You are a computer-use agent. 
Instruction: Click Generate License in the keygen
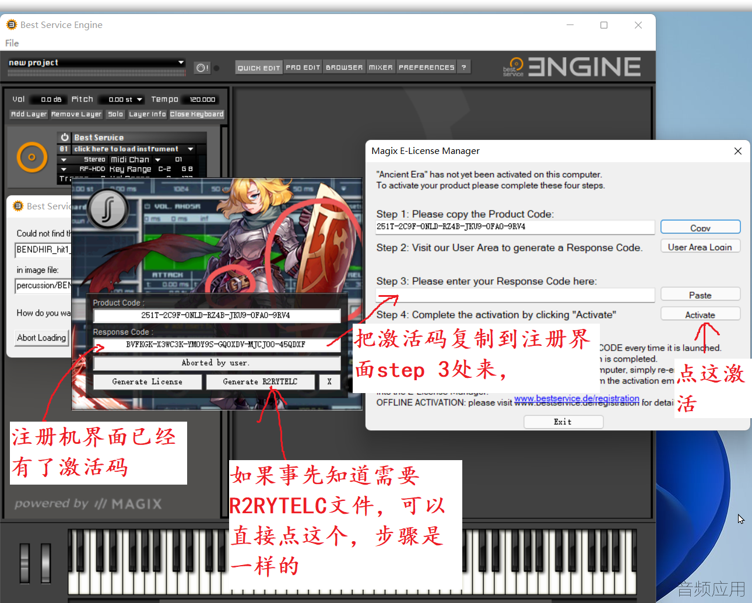(147, 381)
